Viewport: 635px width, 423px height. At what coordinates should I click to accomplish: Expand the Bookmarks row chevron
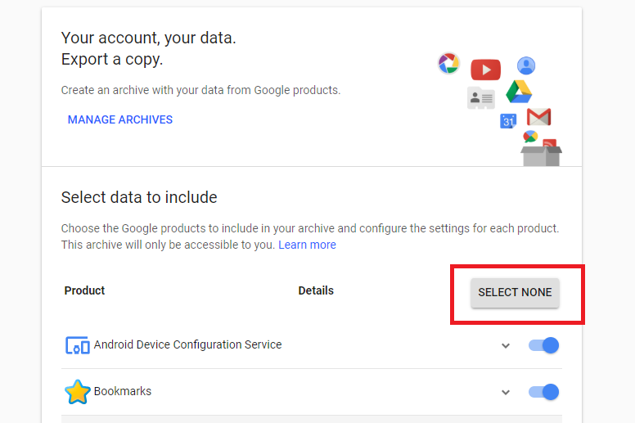(506, 392)
